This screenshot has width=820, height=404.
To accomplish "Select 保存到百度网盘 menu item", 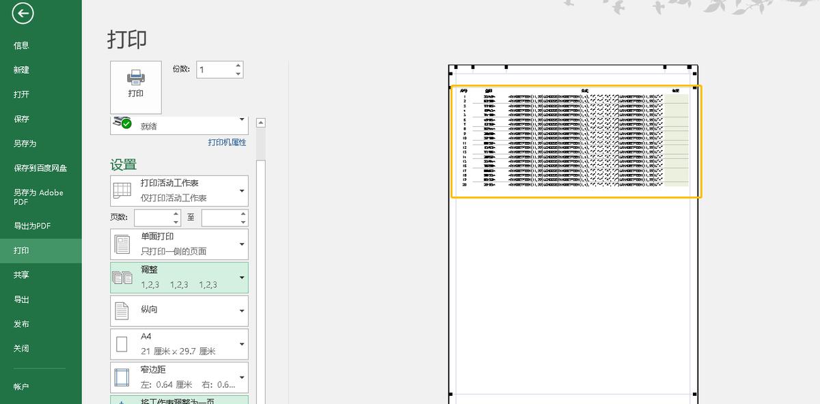I will (41, 169).
